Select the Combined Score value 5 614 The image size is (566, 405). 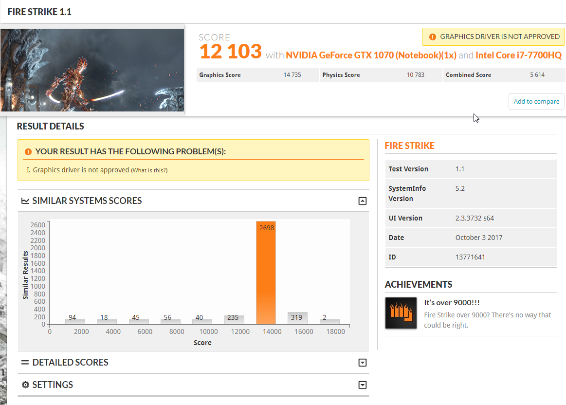pos(537,75)
